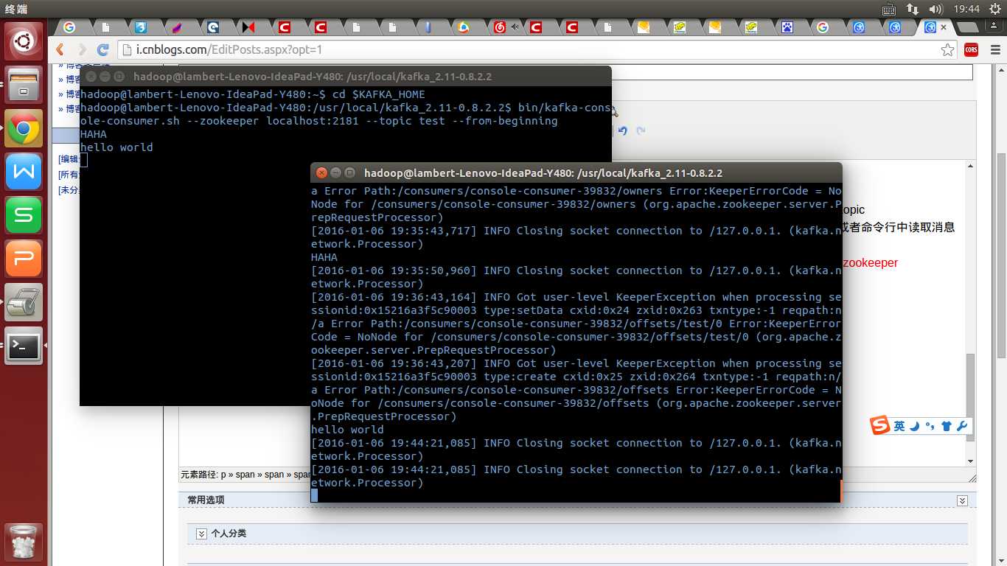Click the red zookeeper text in editor
Image resolution: width=1007 pixels, height=566 pixels.
871,262
